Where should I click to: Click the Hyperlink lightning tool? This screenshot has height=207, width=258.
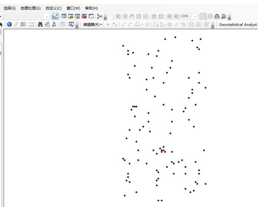point(16,24)
